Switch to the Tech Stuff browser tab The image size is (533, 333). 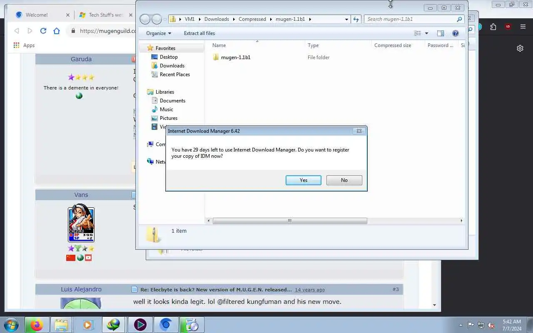pos(106,15)
